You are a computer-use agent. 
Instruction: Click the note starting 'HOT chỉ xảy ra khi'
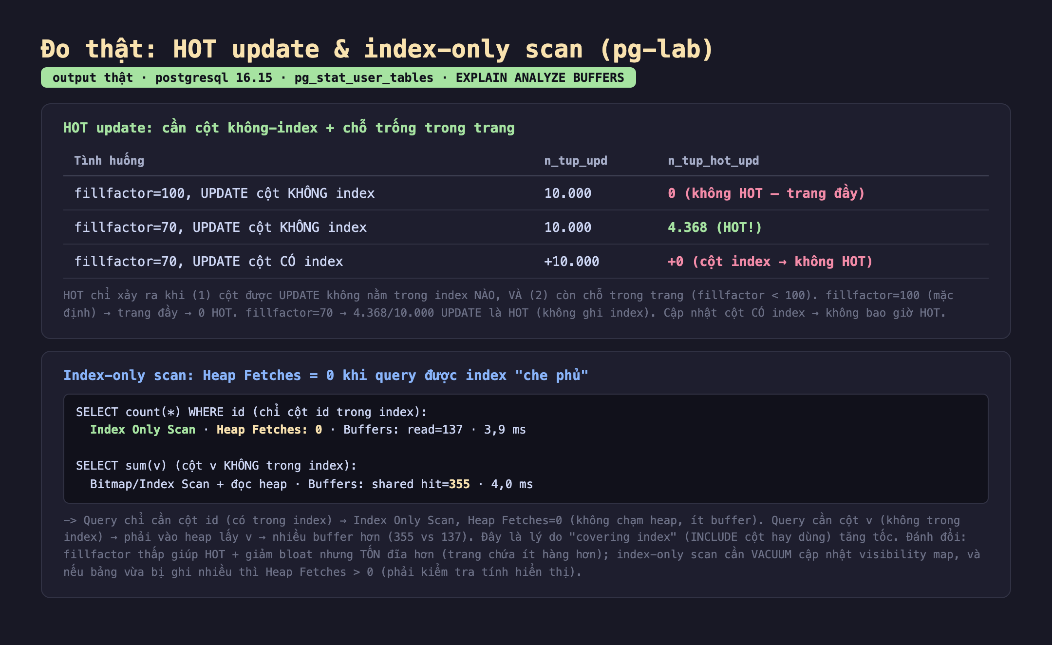[x=508, y=304]
